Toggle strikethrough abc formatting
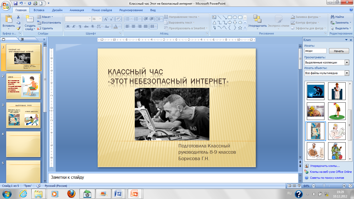Image resolution: width=354 pixels, height=199 pixels. pyautogui.click(x=86, y=26)
